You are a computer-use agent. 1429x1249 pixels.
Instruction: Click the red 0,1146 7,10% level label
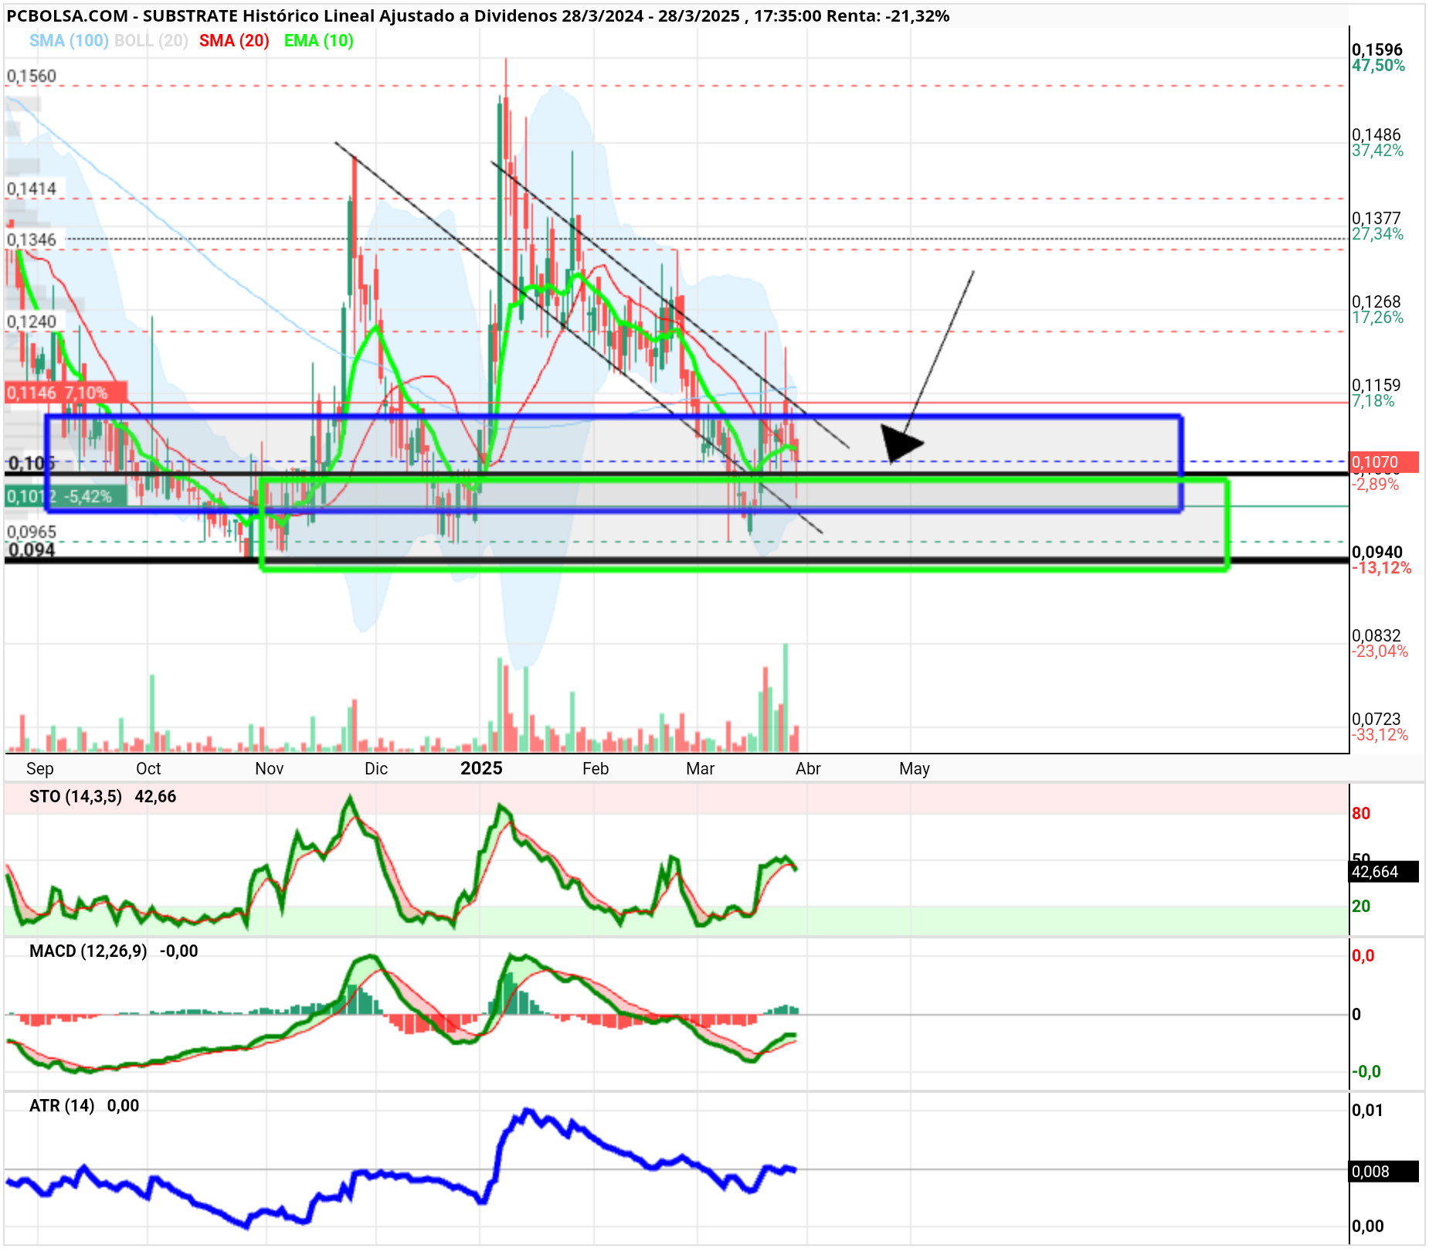pyautogui.click(x=66, y=393)
